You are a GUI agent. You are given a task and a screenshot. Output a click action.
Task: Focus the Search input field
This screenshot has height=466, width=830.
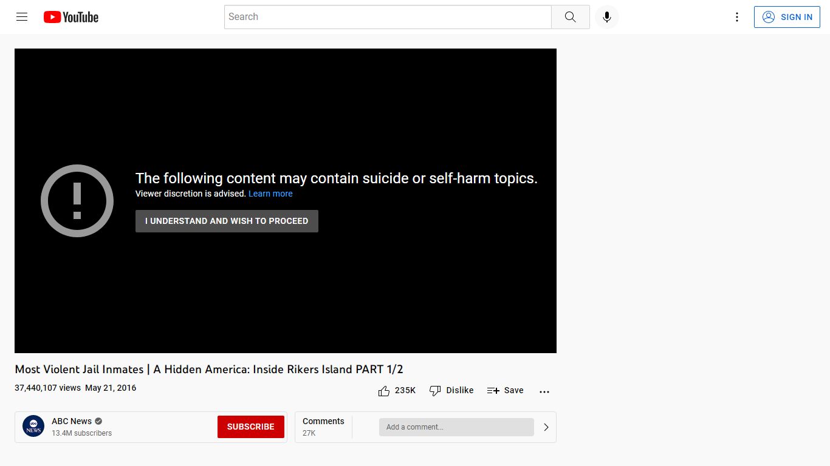tap(388, 17)
